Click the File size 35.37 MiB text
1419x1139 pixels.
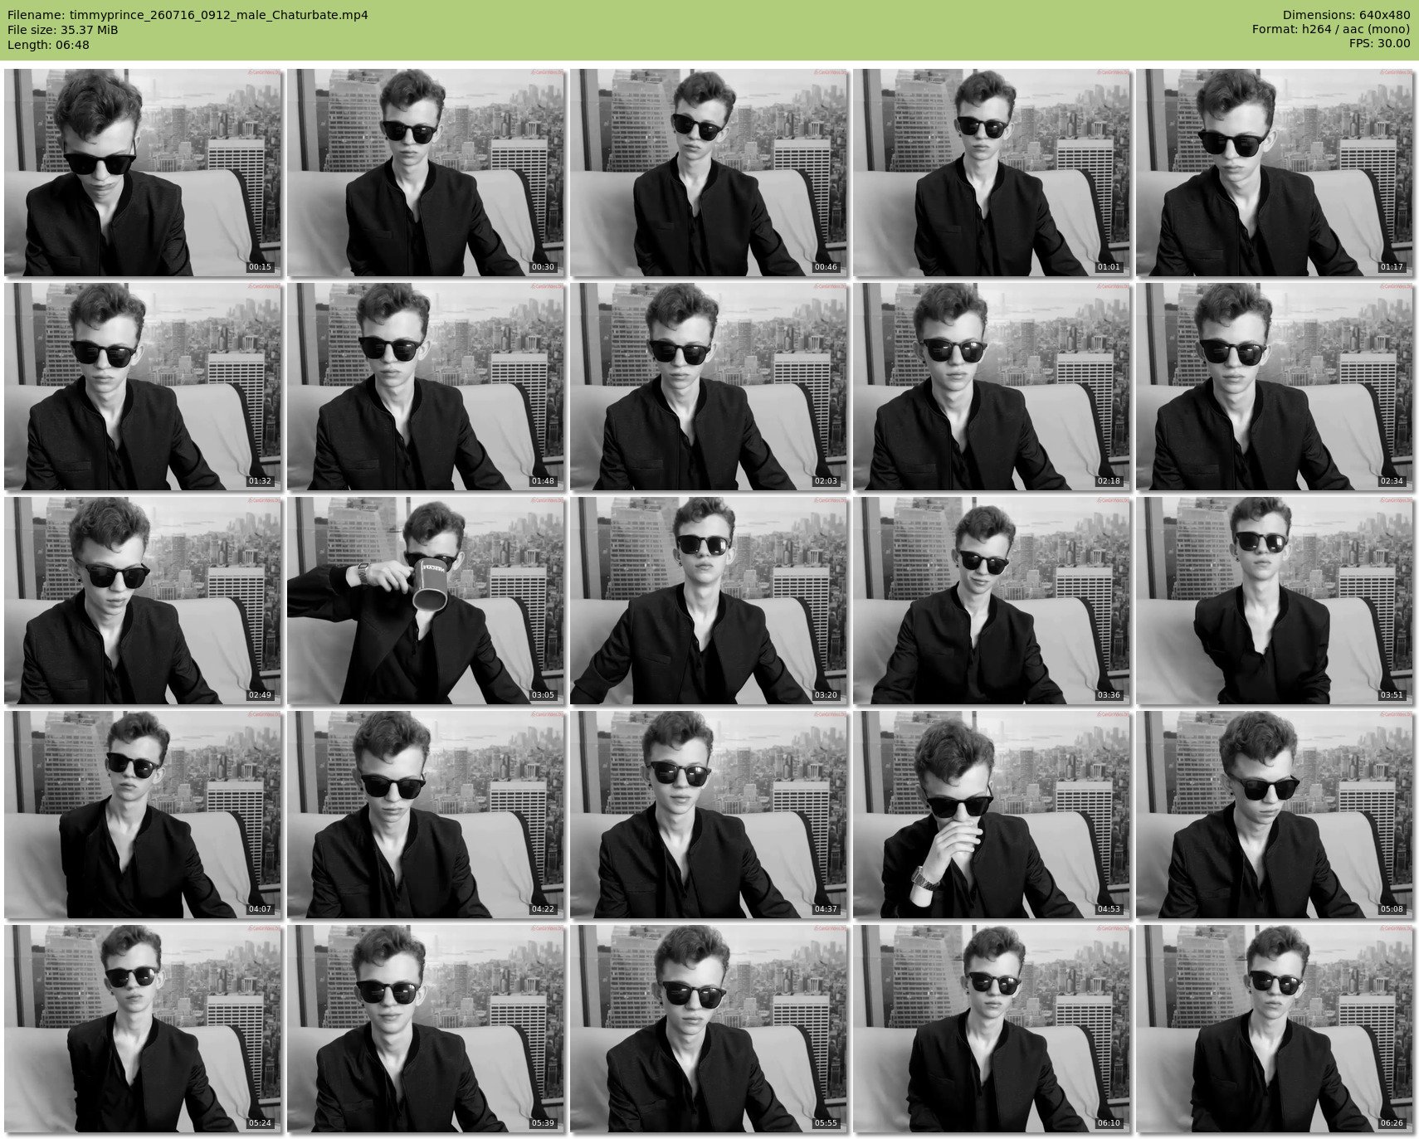(x=63, y=30)
